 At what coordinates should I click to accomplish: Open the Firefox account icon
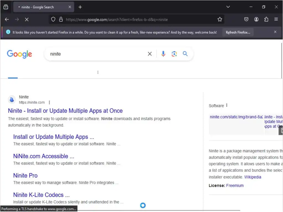click(256, 19)
